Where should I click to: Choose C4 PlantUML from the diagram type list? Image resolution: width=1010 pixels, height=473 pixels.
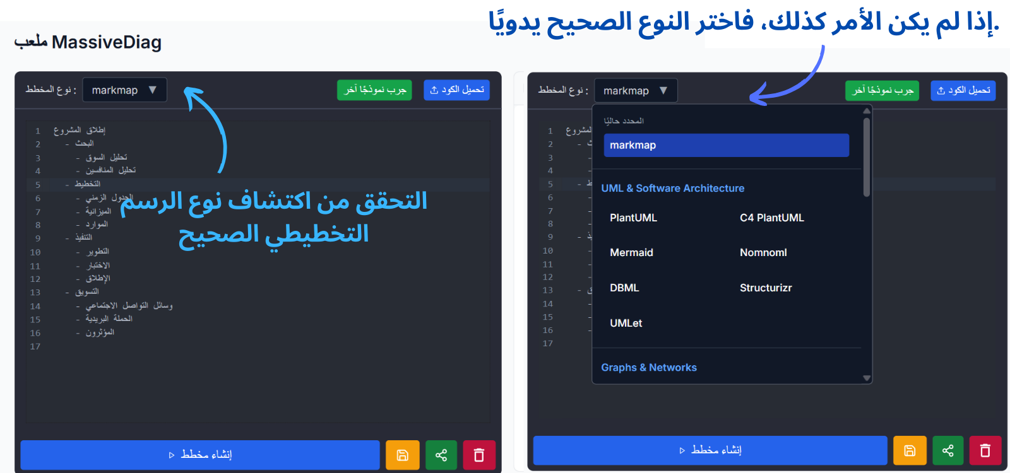pyautogui.click(x=771, y=218)
